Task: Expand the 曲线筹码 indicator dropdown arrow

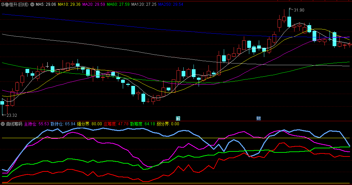Action: click(3, 124)
